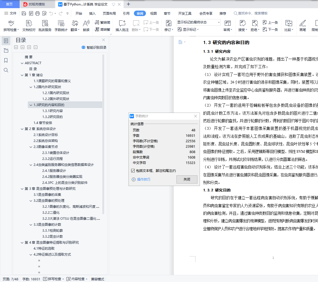
Task: Click the Save icon in quick access toolbar
Action: point(24,13)
